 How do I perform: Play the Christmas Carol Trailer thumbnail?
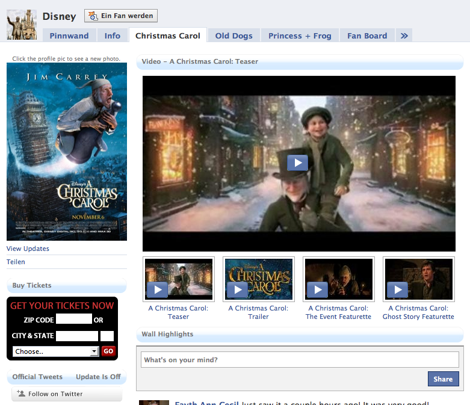coord(237,289)
